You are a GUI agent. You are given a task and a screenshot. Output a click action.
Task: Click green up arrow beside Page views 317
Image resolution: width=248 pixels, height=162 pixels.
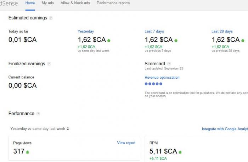[28, 152]
